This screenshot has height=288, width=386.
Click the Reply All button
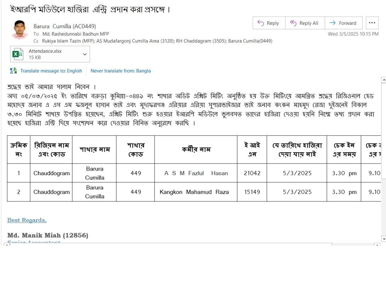tap(305, 23)
